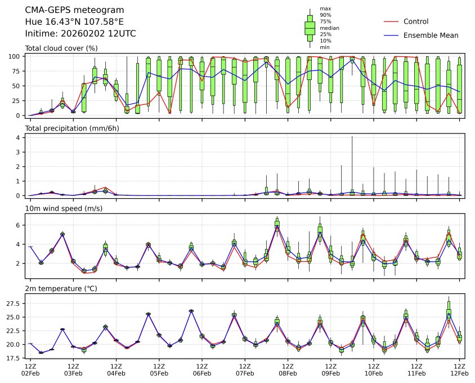Click the 'Total cloud cover (%)' panel title
Screen dimensions: 475x383
point(61,48)
